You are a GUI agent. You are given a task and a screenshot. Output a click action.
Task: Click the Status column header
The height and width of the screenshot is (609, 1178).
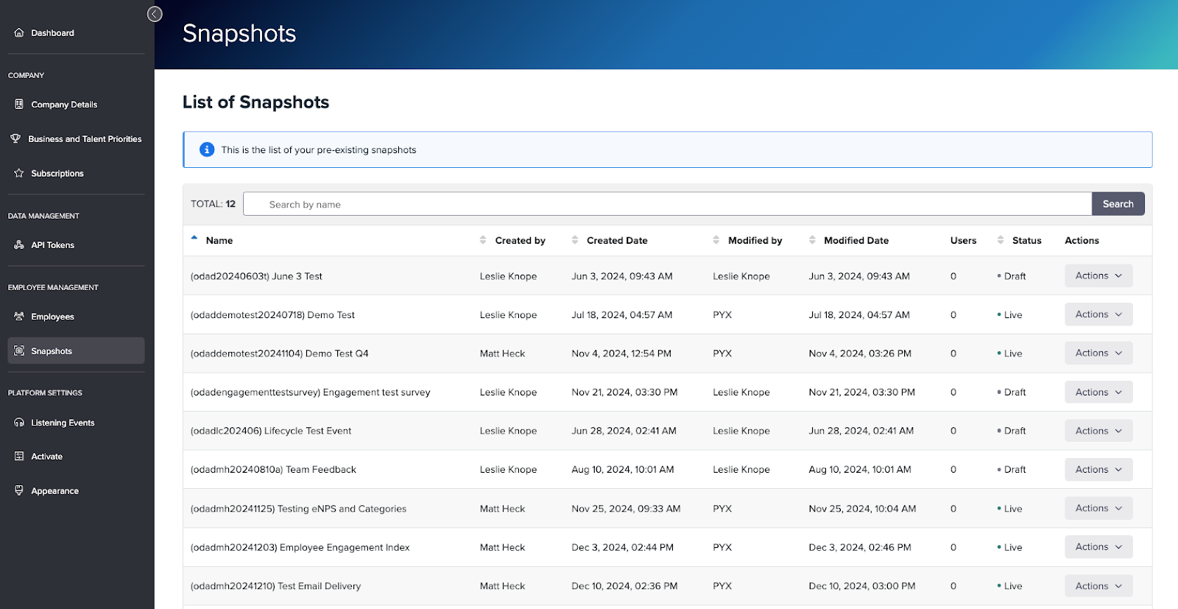pyautogui.click(x=1026, y=240)
